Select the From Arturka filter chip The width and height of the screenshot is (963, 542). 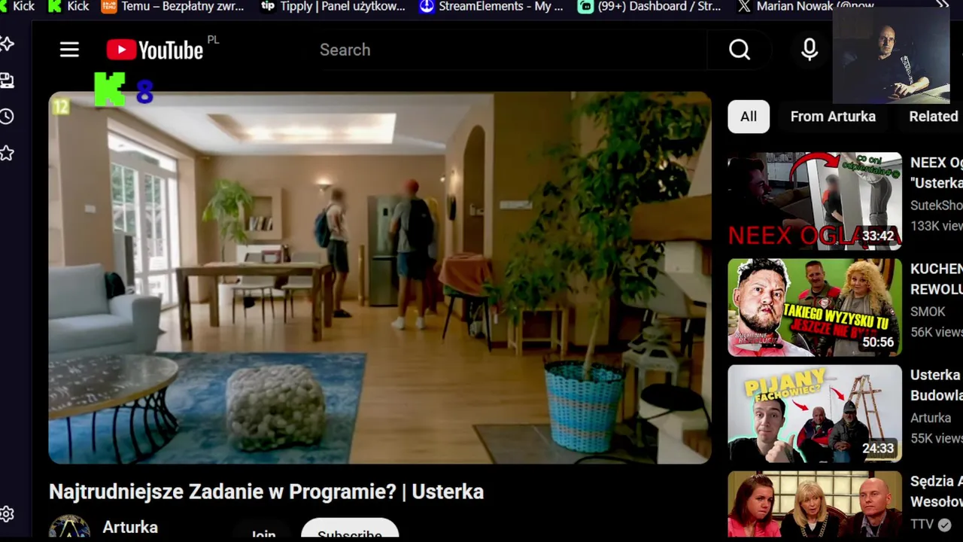click(833, 117)
